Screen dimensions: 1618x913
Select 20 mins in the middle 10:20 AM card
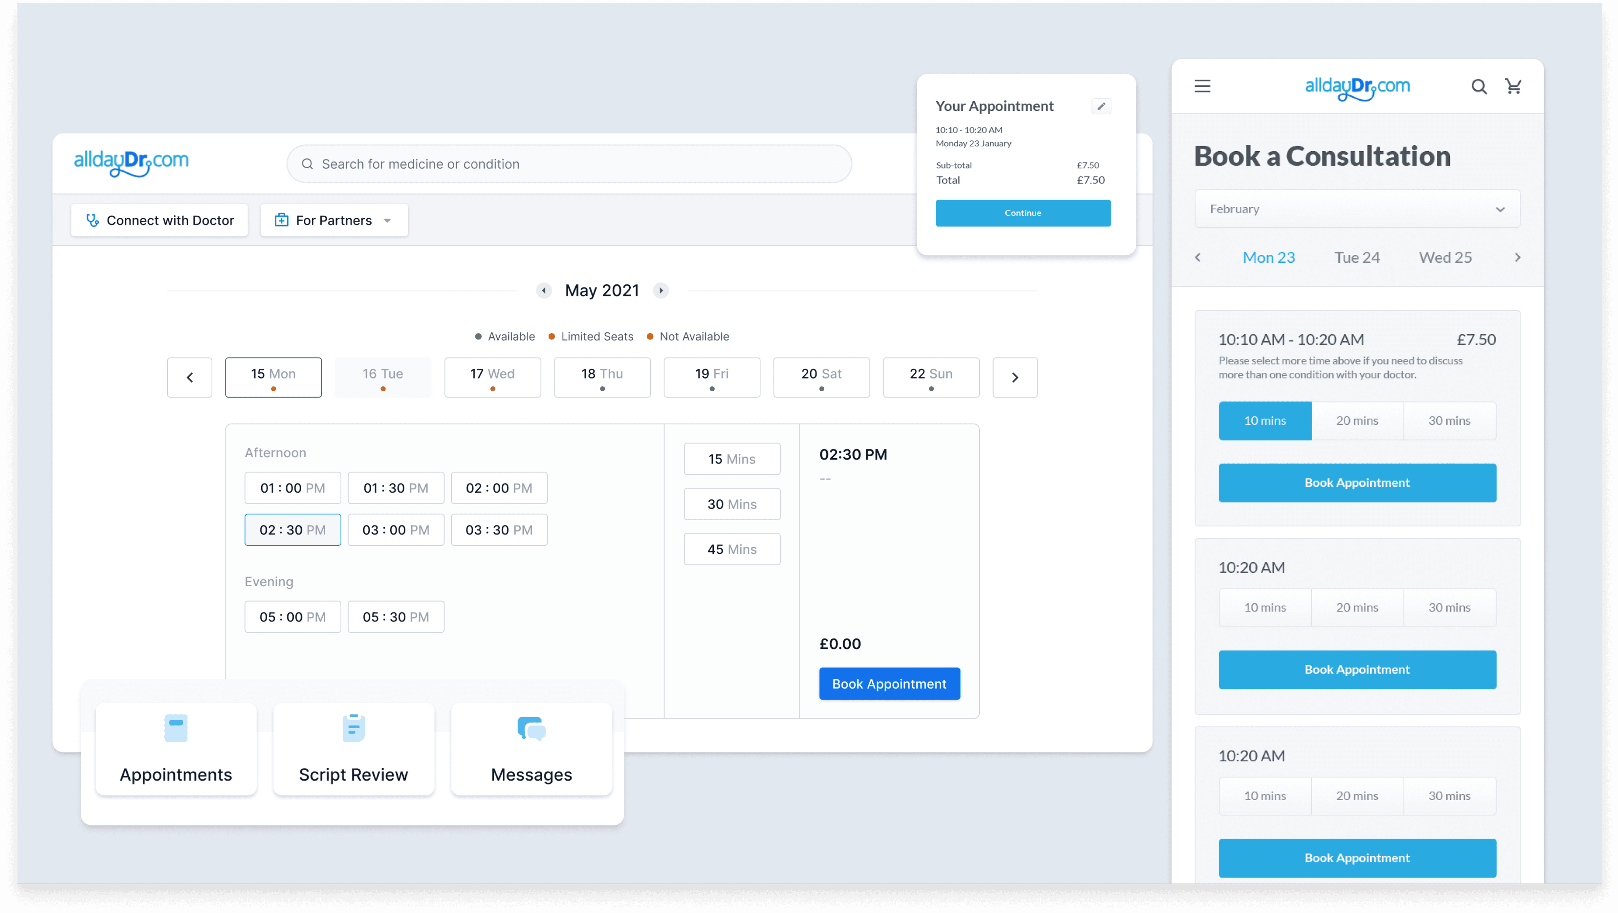coord(1357,607)
